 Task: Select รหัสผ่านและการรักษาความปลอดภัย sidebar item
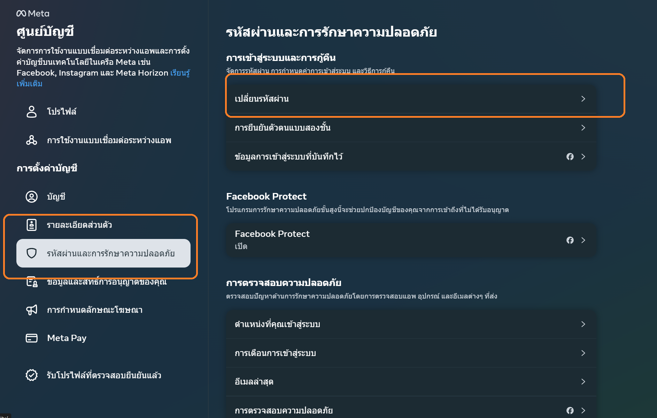coord(103,253)
